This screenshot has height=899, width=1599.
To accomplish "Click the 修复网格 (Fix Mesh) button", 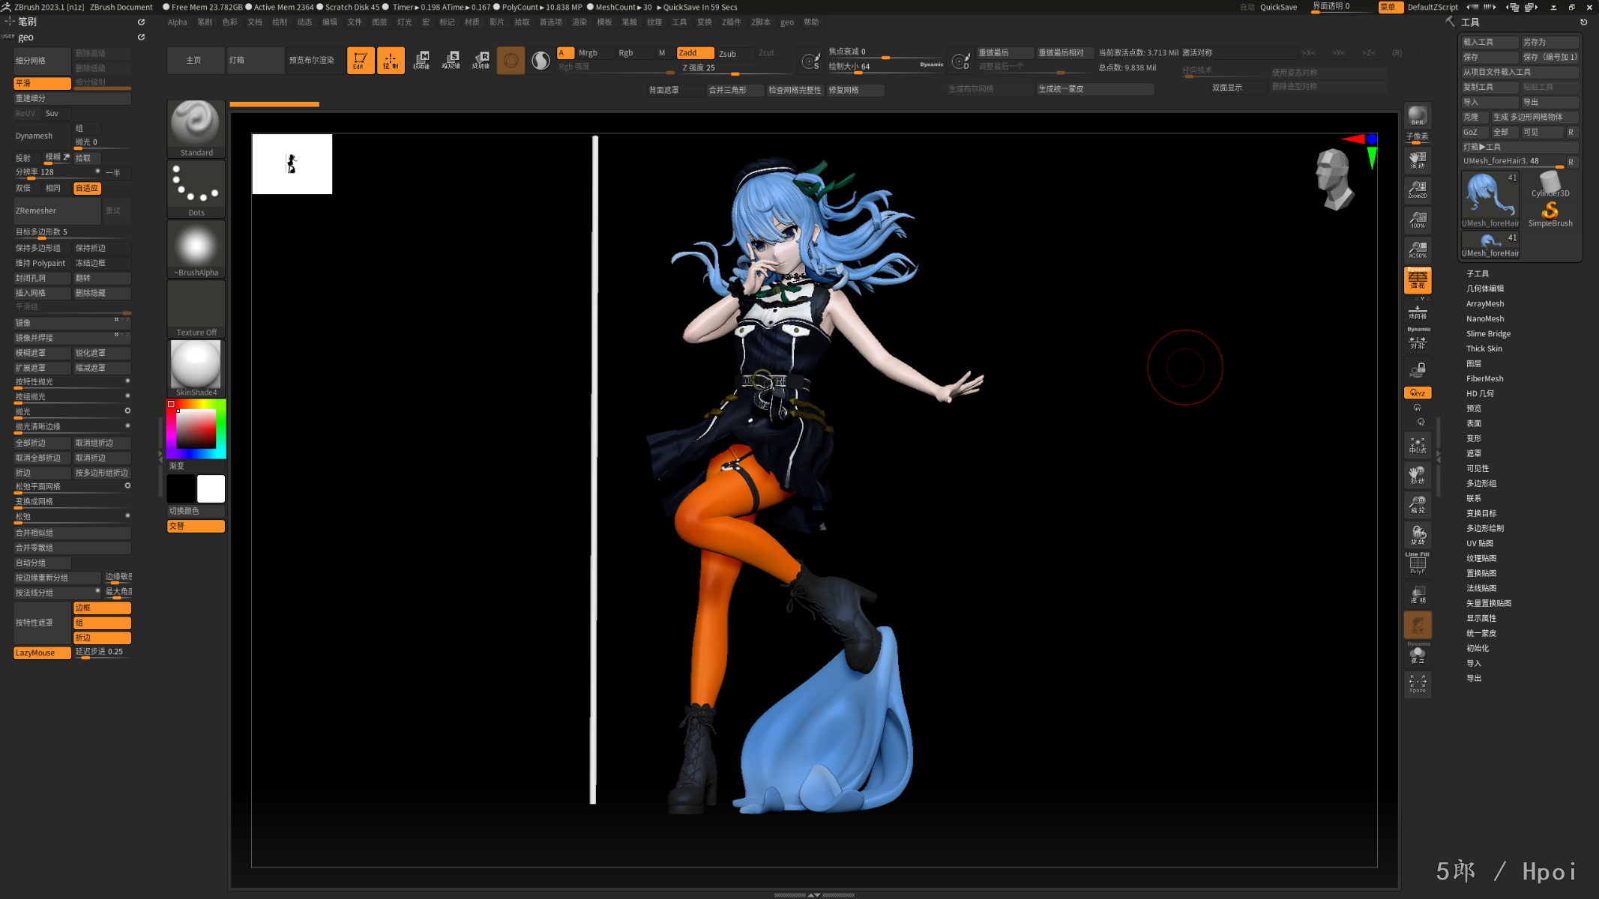I will pyautogui.click(x=855, y=90).
